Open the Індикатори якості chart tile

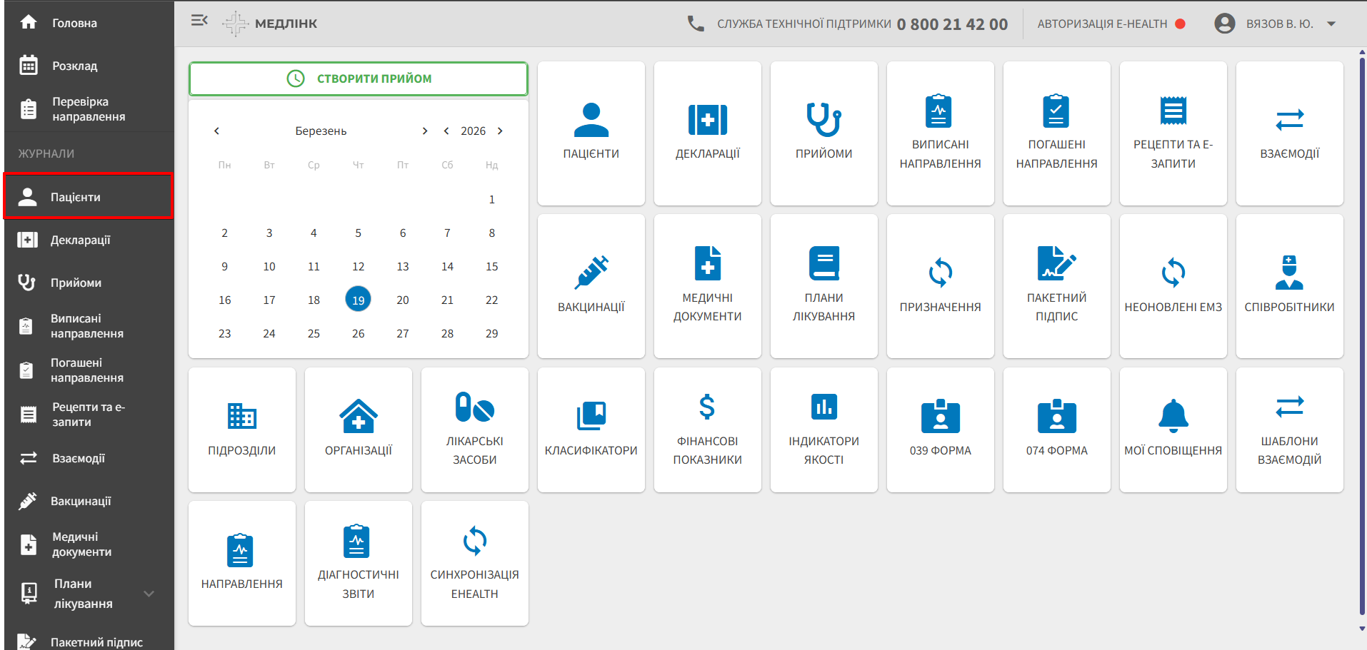(823, 429)
